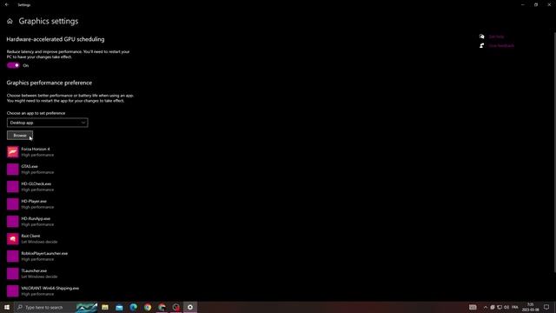
Task: Click the Settings gear on the taskbar
Action: point(190,307)
